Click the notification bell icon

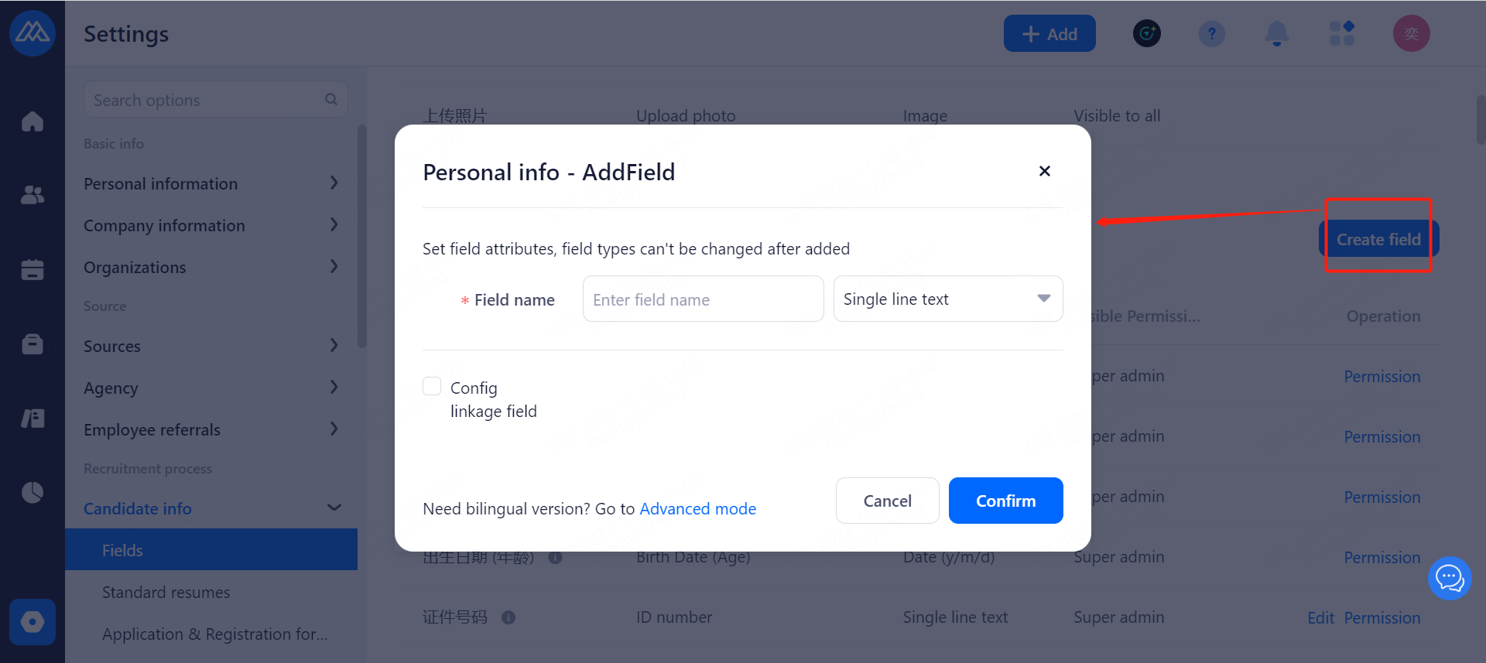(1277, 33)
